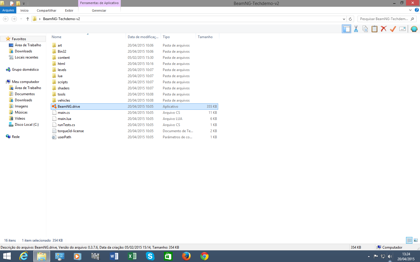Open Locais recentes in the sidebar
Screen dimensions: 420x262
[x=27, y=57]
